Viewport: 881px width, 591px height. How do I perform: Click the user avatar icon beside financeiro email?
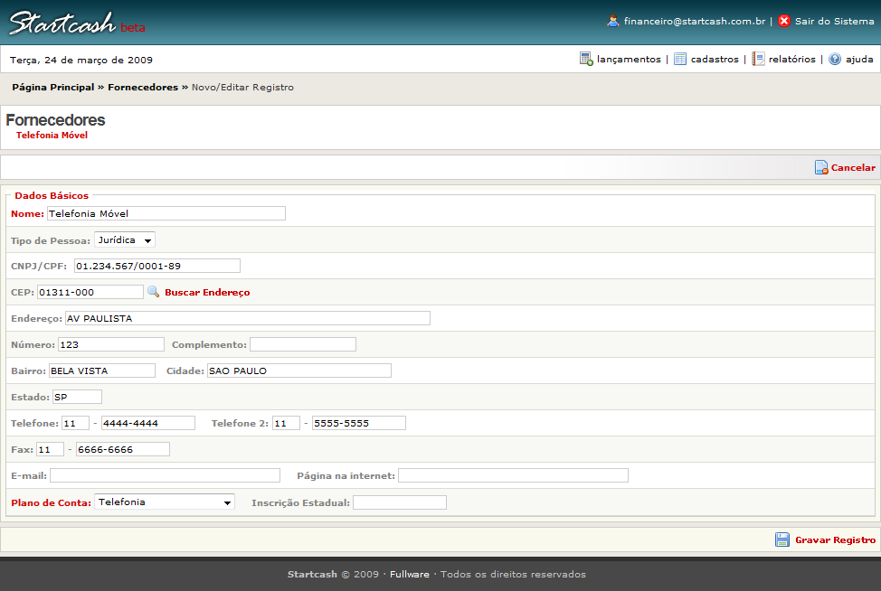(613, 21)
